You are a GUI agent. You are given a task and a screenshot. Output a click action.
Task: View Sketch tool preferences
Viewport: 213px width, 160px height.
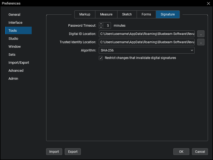127,14
